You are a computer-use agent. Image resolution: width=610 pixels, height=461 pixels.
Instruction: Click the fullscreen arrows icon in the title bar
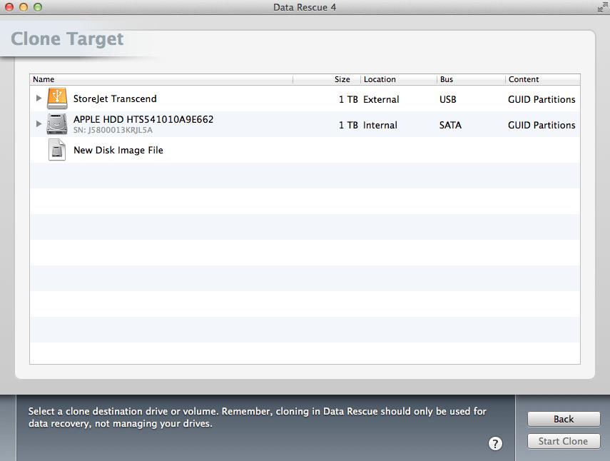pyautogui.click(x=601, y=7)
